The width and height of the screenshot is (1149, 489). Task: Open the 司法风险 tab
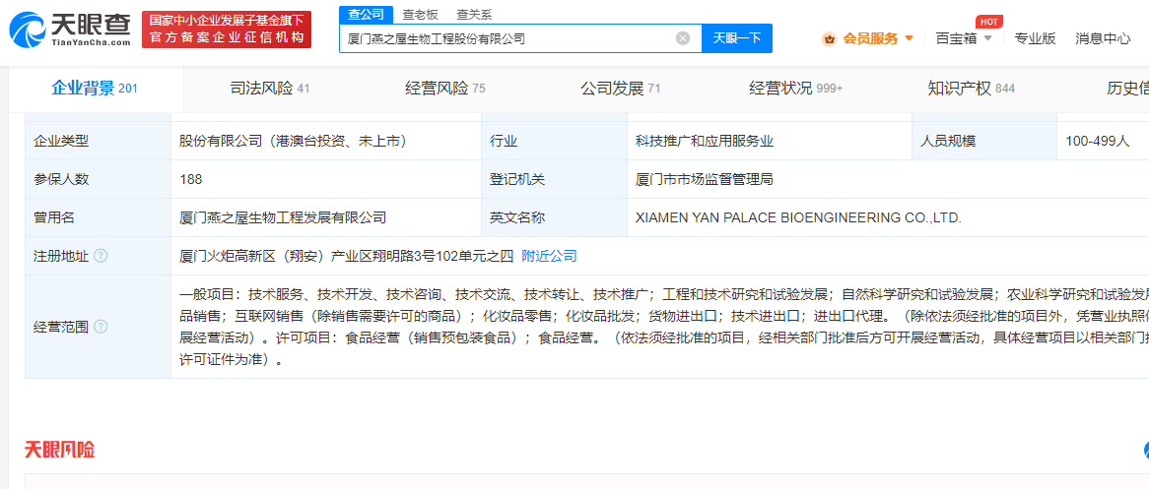pyautogui.click(x=263, y=89)
